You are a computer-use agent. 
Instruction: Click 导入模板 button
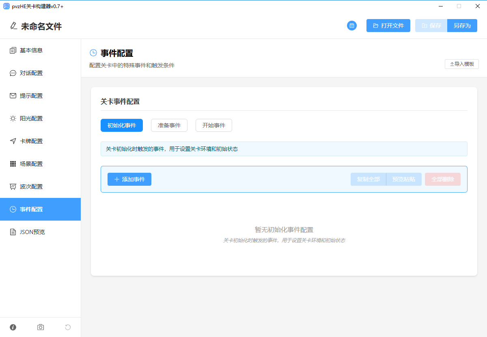click(x=462, y=64)
